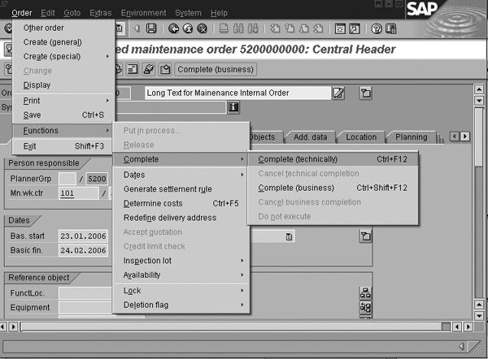Click the green Back arrow icon

point(173,29)
